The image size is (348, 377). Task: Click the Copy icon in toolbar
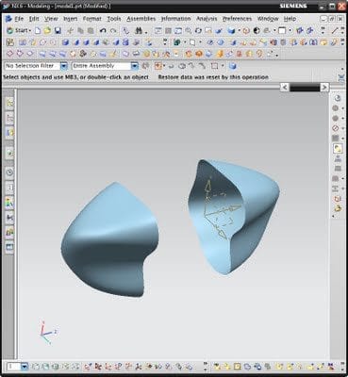point(80,30)
